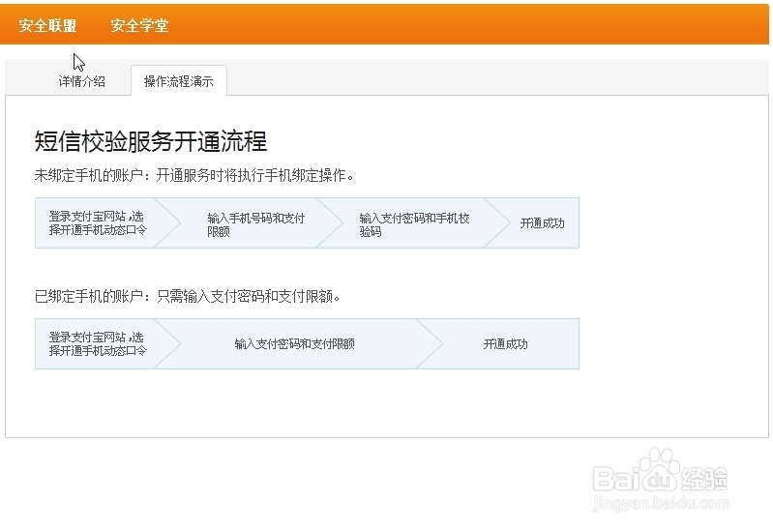Viewport: 773px width, 530px height.
Task: Click 开通成功 in the bound-phone flow
Action: point(505,343)
